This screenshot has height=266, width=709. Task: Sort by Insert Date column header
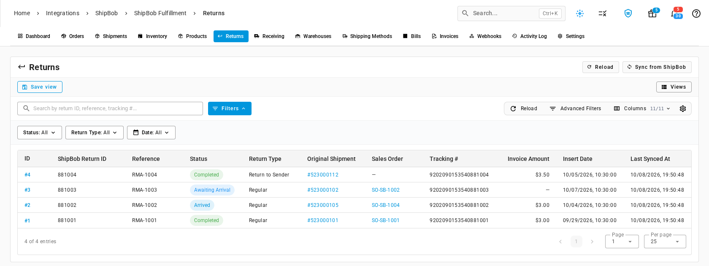click(577, 159)
